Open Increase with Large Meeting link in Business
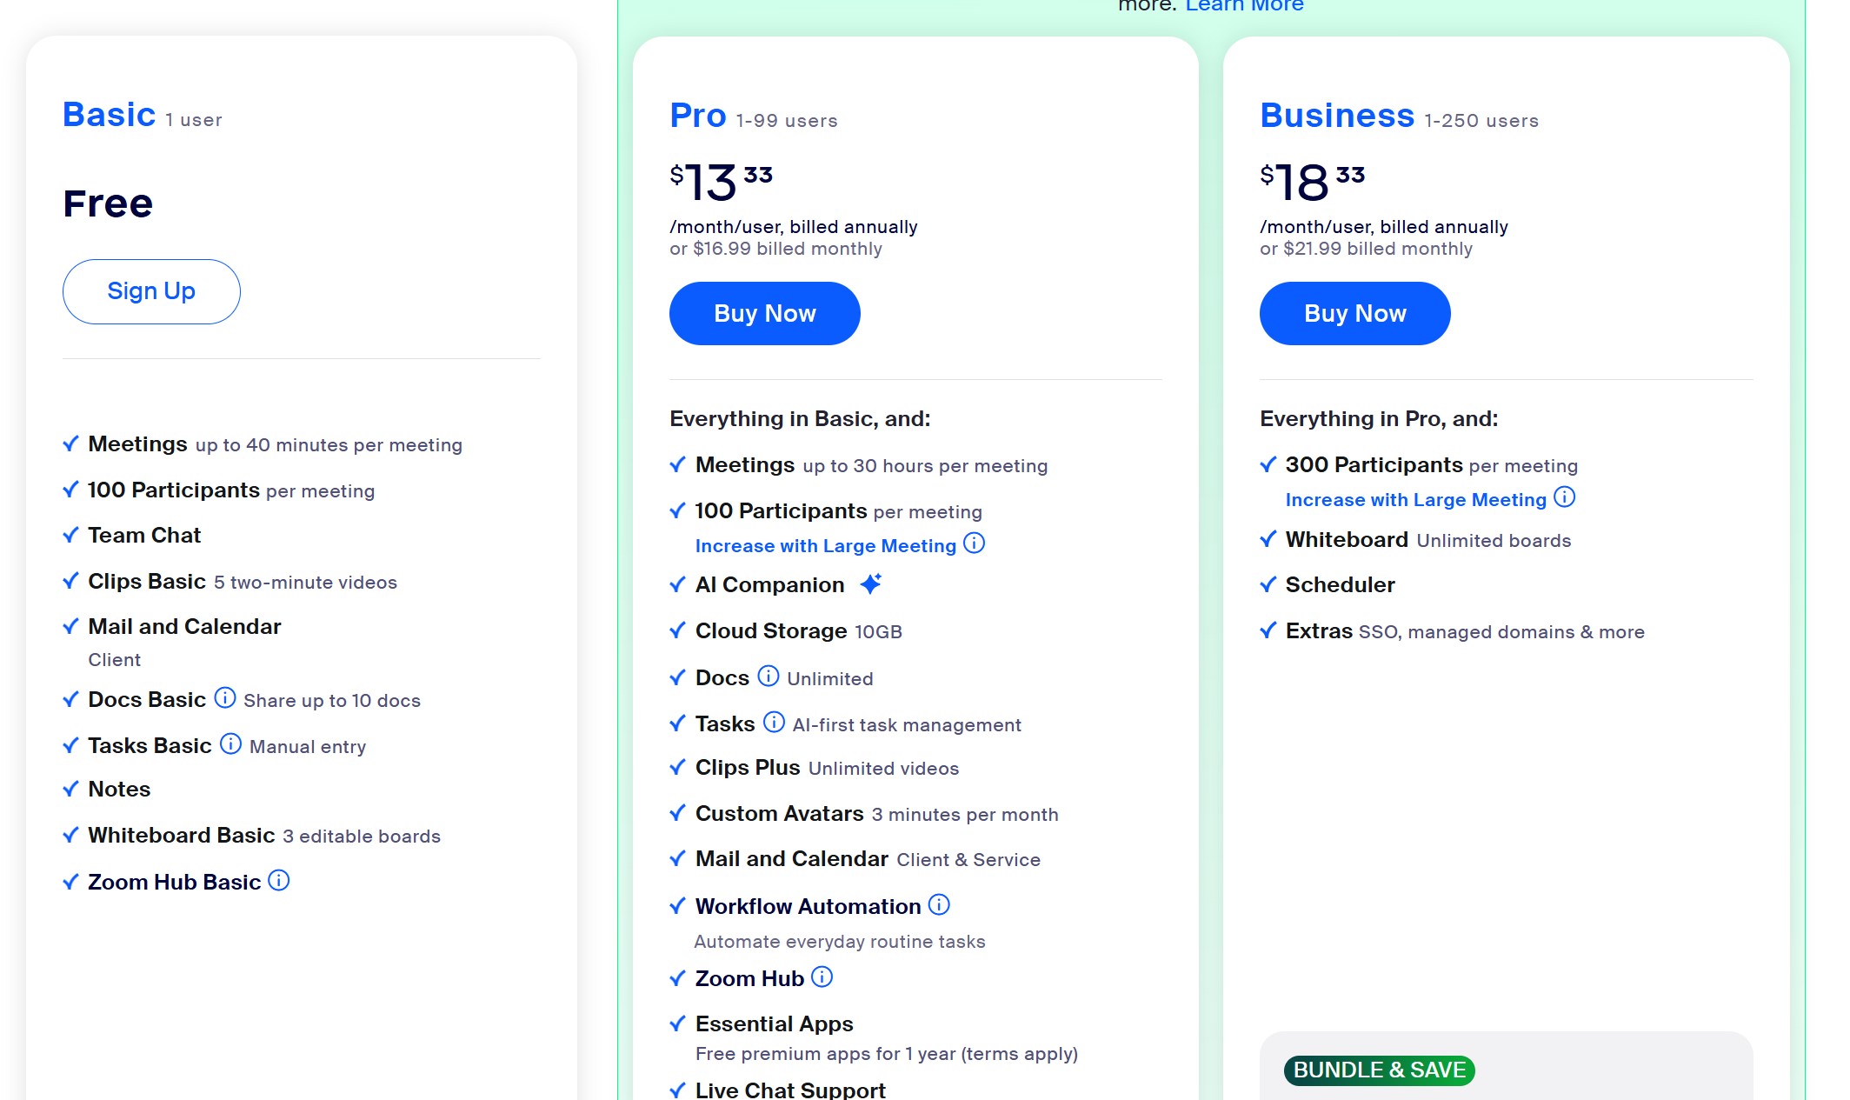The width and height of the screenshot is (1850, 1100). [1416, 500]
